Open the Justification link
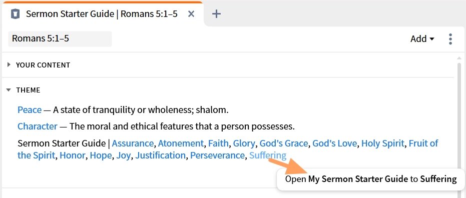The height and width of the screenshot is (198, 466). [x=161, y=155]
